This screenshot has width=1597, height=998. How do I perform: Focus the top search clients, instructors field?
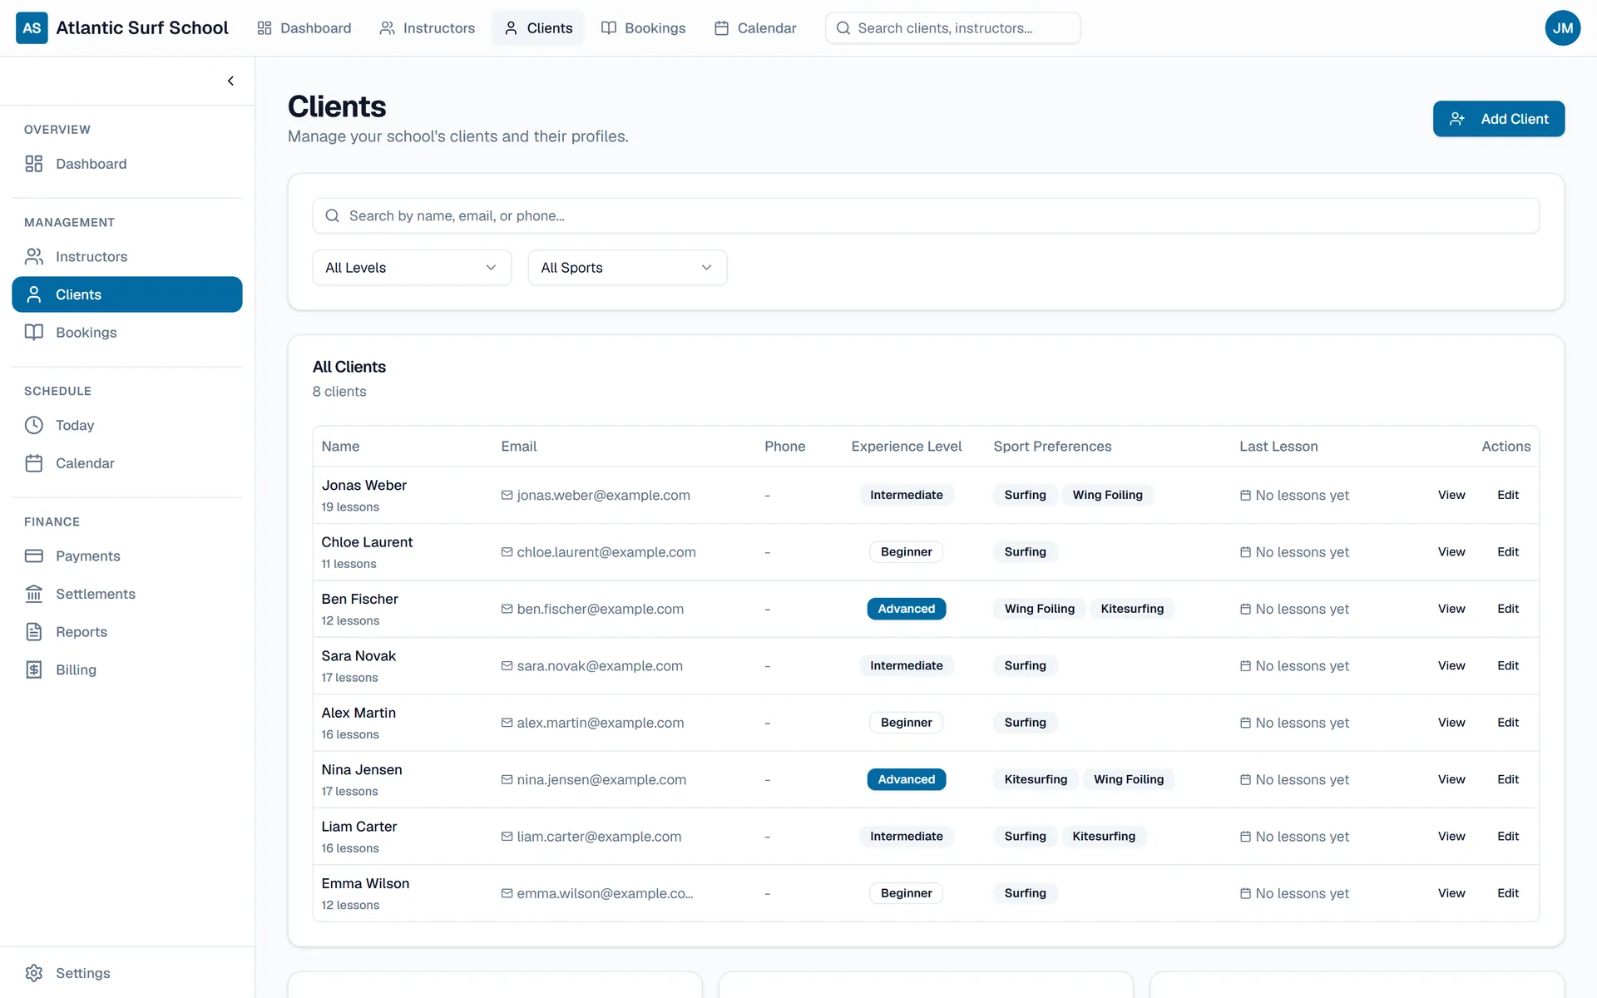point(952,28)
